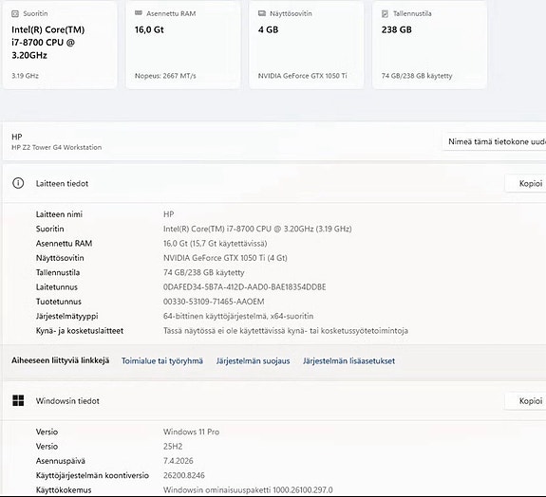Select the 16,0 Gt RAM card value
Screen dimensions: 546x497
149,30
